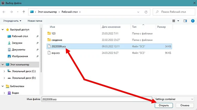197x110 pixels.
Task: Refresh the current folder
Action: (x=146, y=12)
